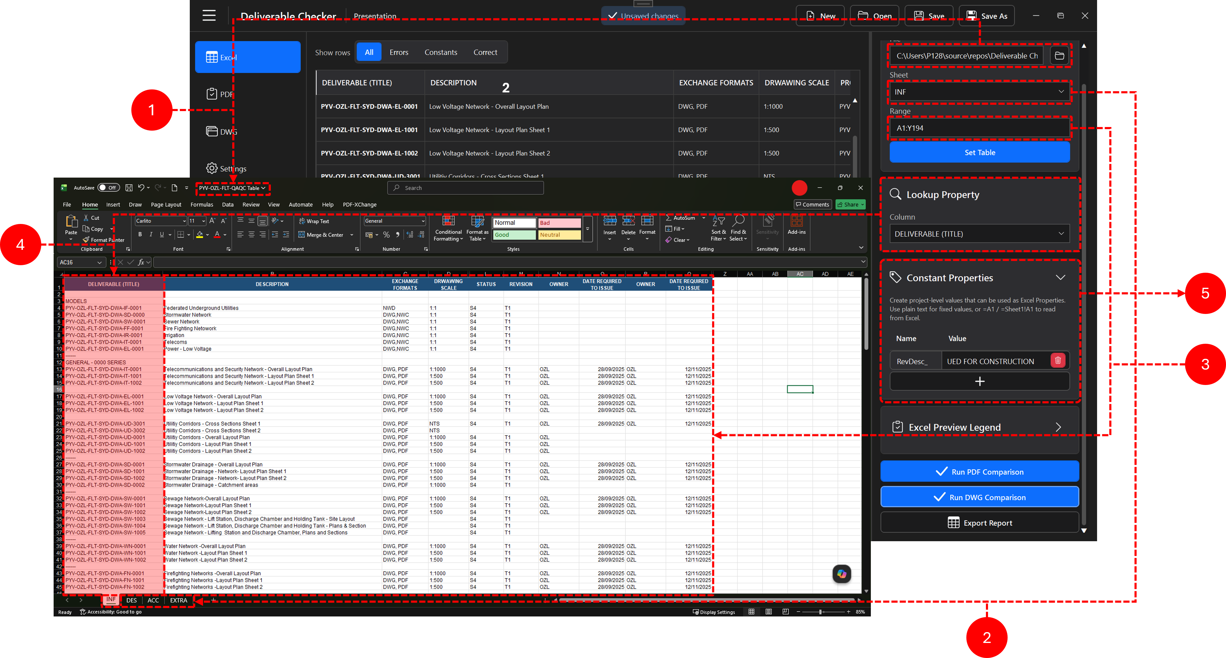The height and width of the screenshot is (658, 1226).
Task: Click the Insert Function fx button
Action: coord(141,262)
